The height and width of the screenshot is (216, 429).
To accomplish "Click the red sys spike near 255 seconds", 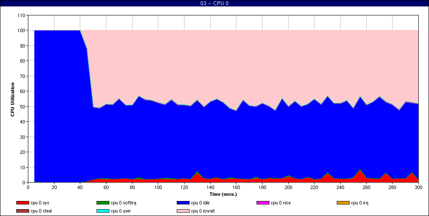I will (x=360, y=176).
